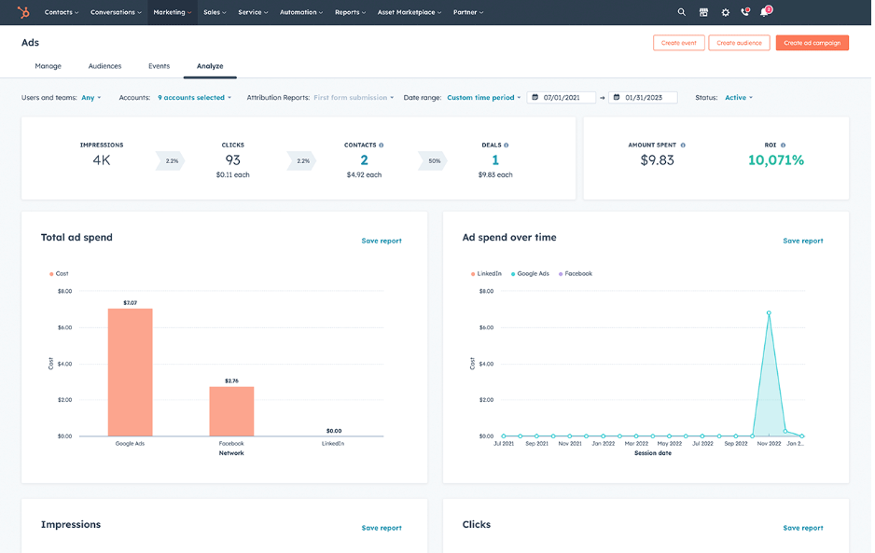Open the 9 accounts selected dropdown

tap(193, 97)
